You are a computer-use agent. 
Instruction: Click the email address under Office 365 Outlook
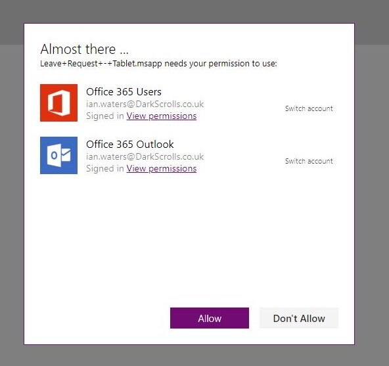click(145, 156)
